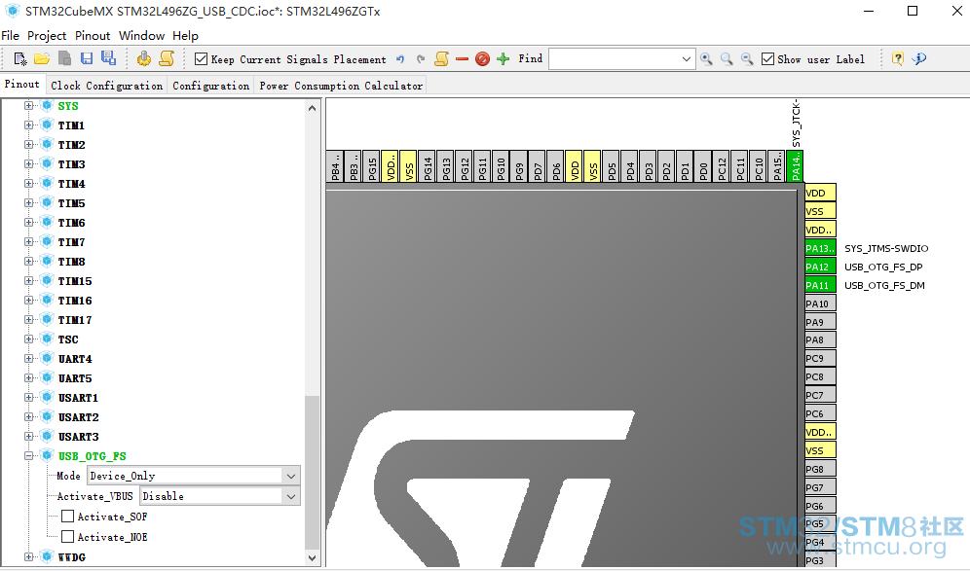Screen dimensions: 970x571
Task: Select the UART5 tree item
Action: [75, 378]
